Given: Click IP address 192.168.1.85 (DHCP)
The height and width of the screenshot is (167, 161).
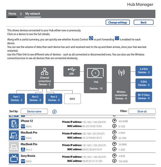Looking at the screenshot, I should [94, 134].
